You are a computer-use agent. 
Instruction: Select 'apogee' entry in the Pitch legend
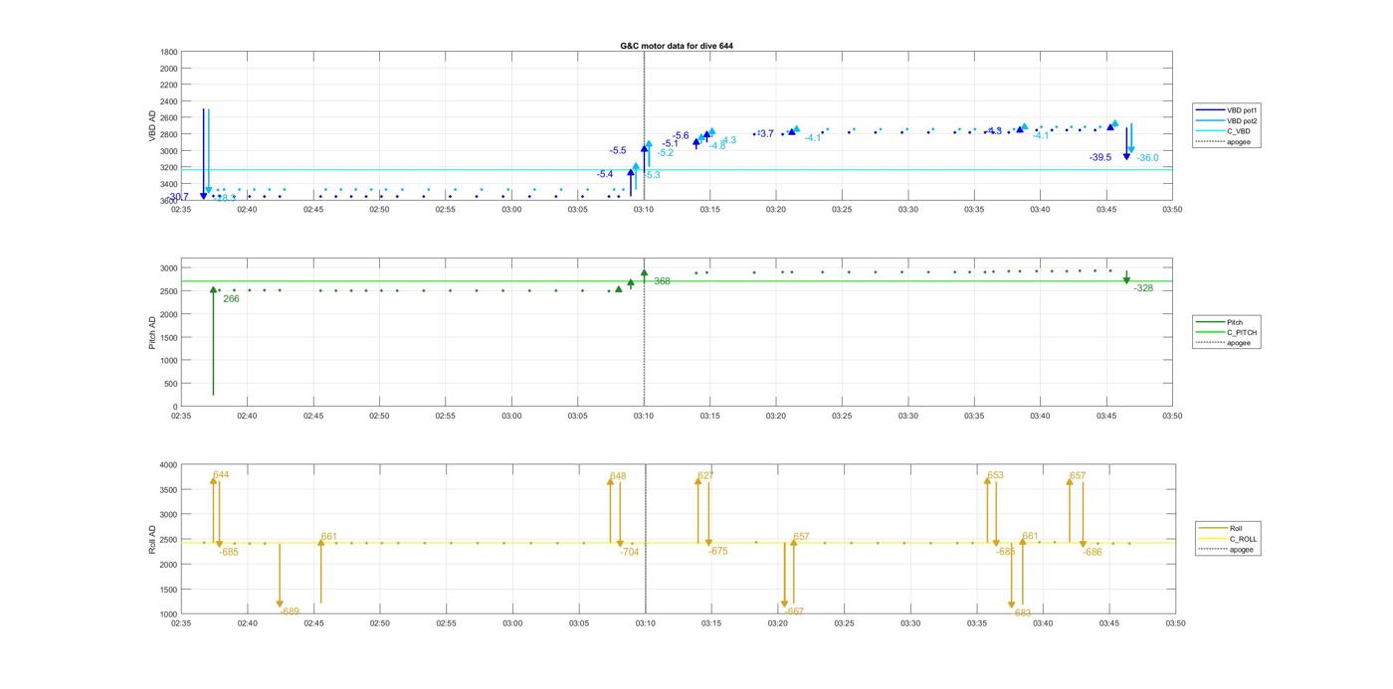[1224, 343]
